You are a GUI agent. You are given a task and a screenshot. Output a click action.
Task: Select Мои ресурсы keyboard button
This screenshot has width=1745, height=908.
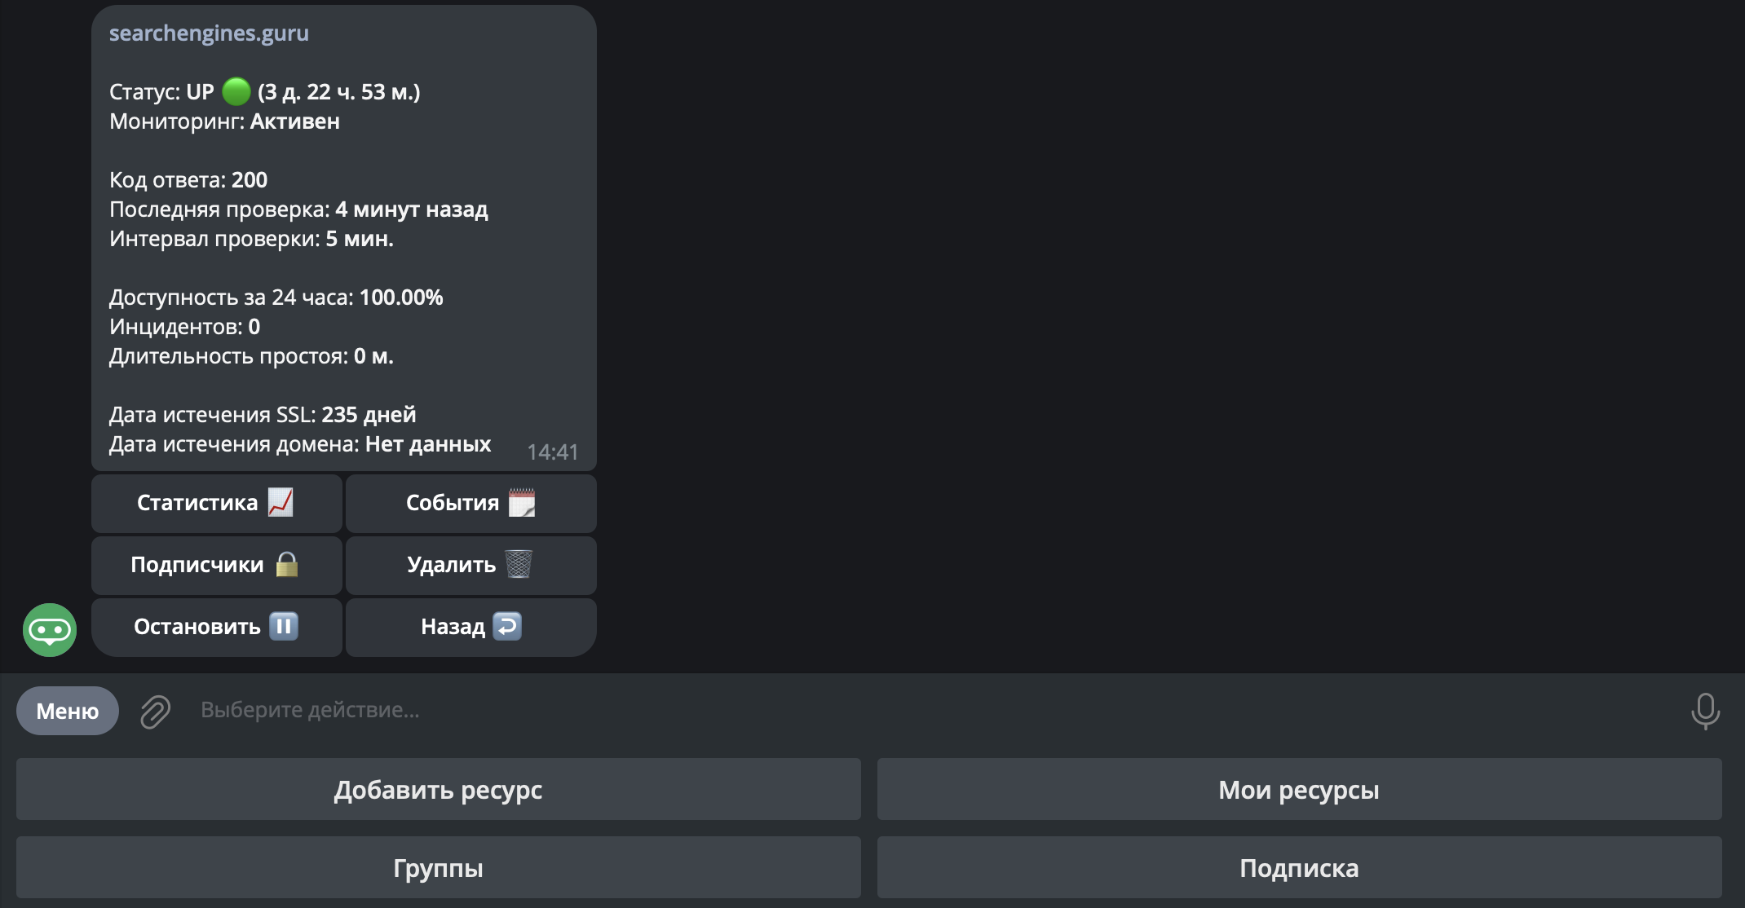coord(1299,789)
